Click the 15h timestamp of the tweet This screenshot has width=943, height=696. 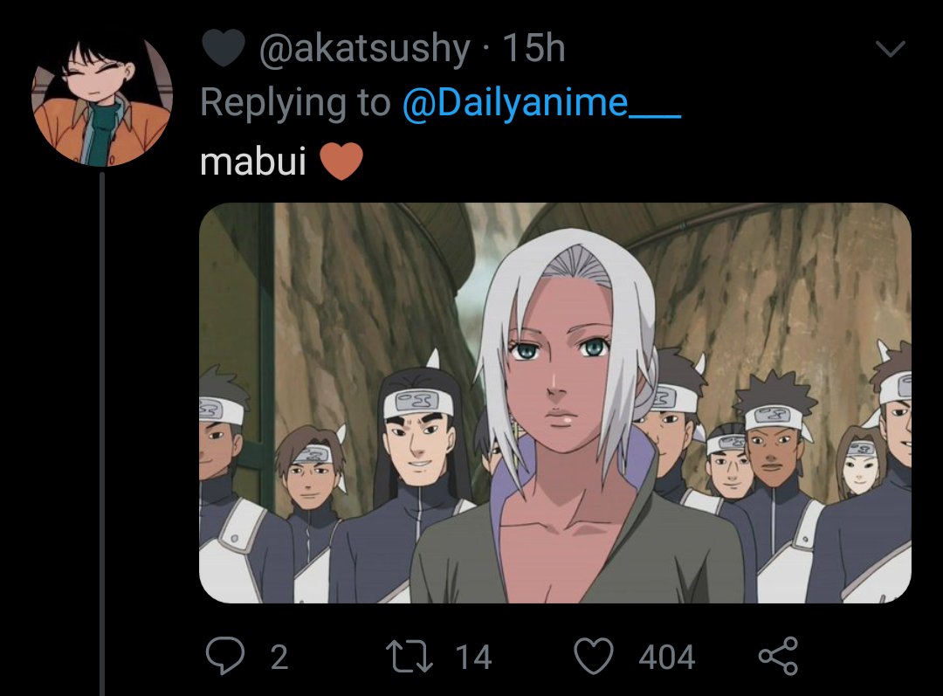tap(534, 48)
